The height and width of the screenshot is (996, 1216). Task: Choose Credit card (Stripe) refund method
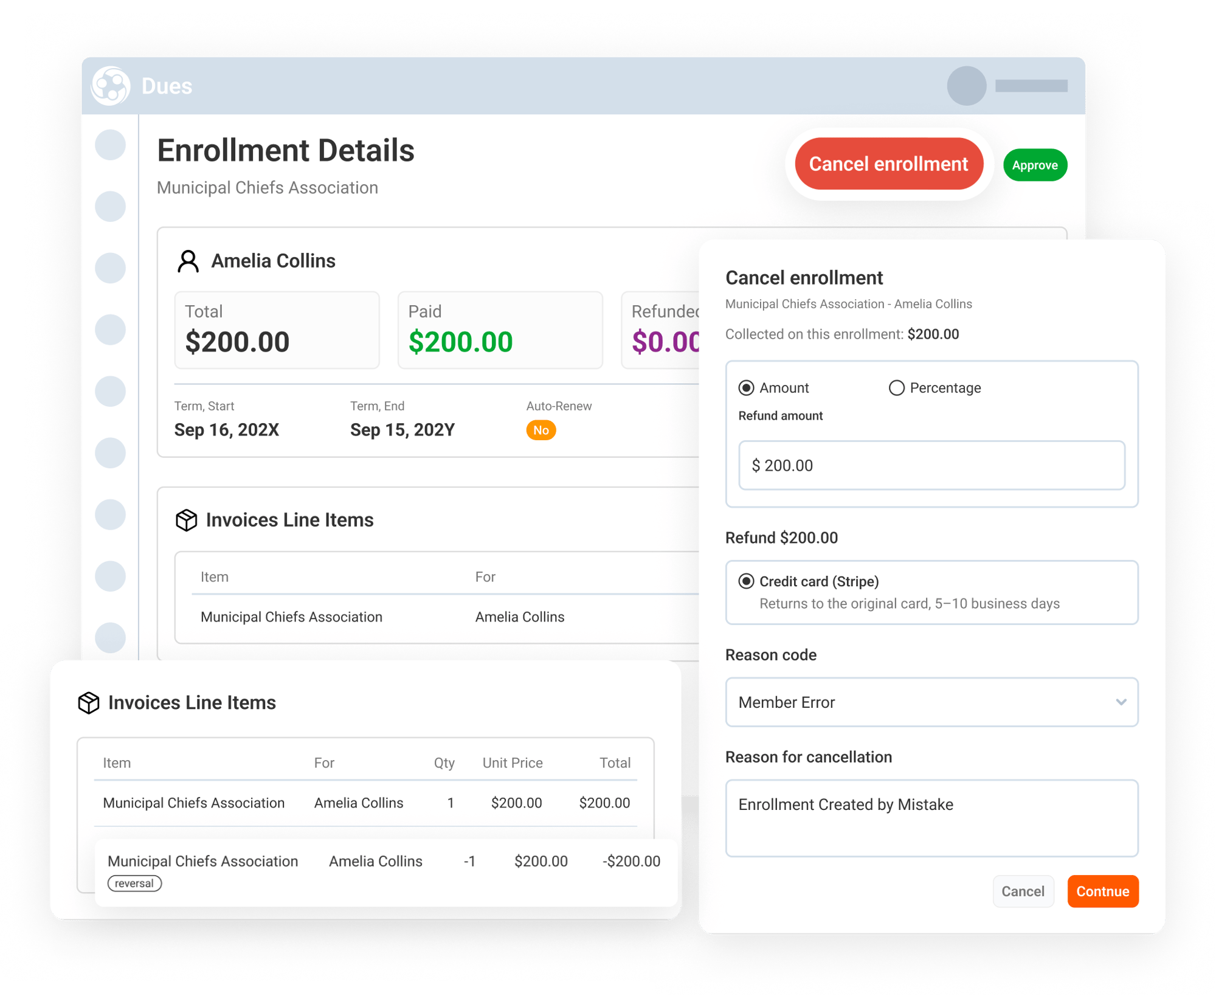tap(746, 581)
